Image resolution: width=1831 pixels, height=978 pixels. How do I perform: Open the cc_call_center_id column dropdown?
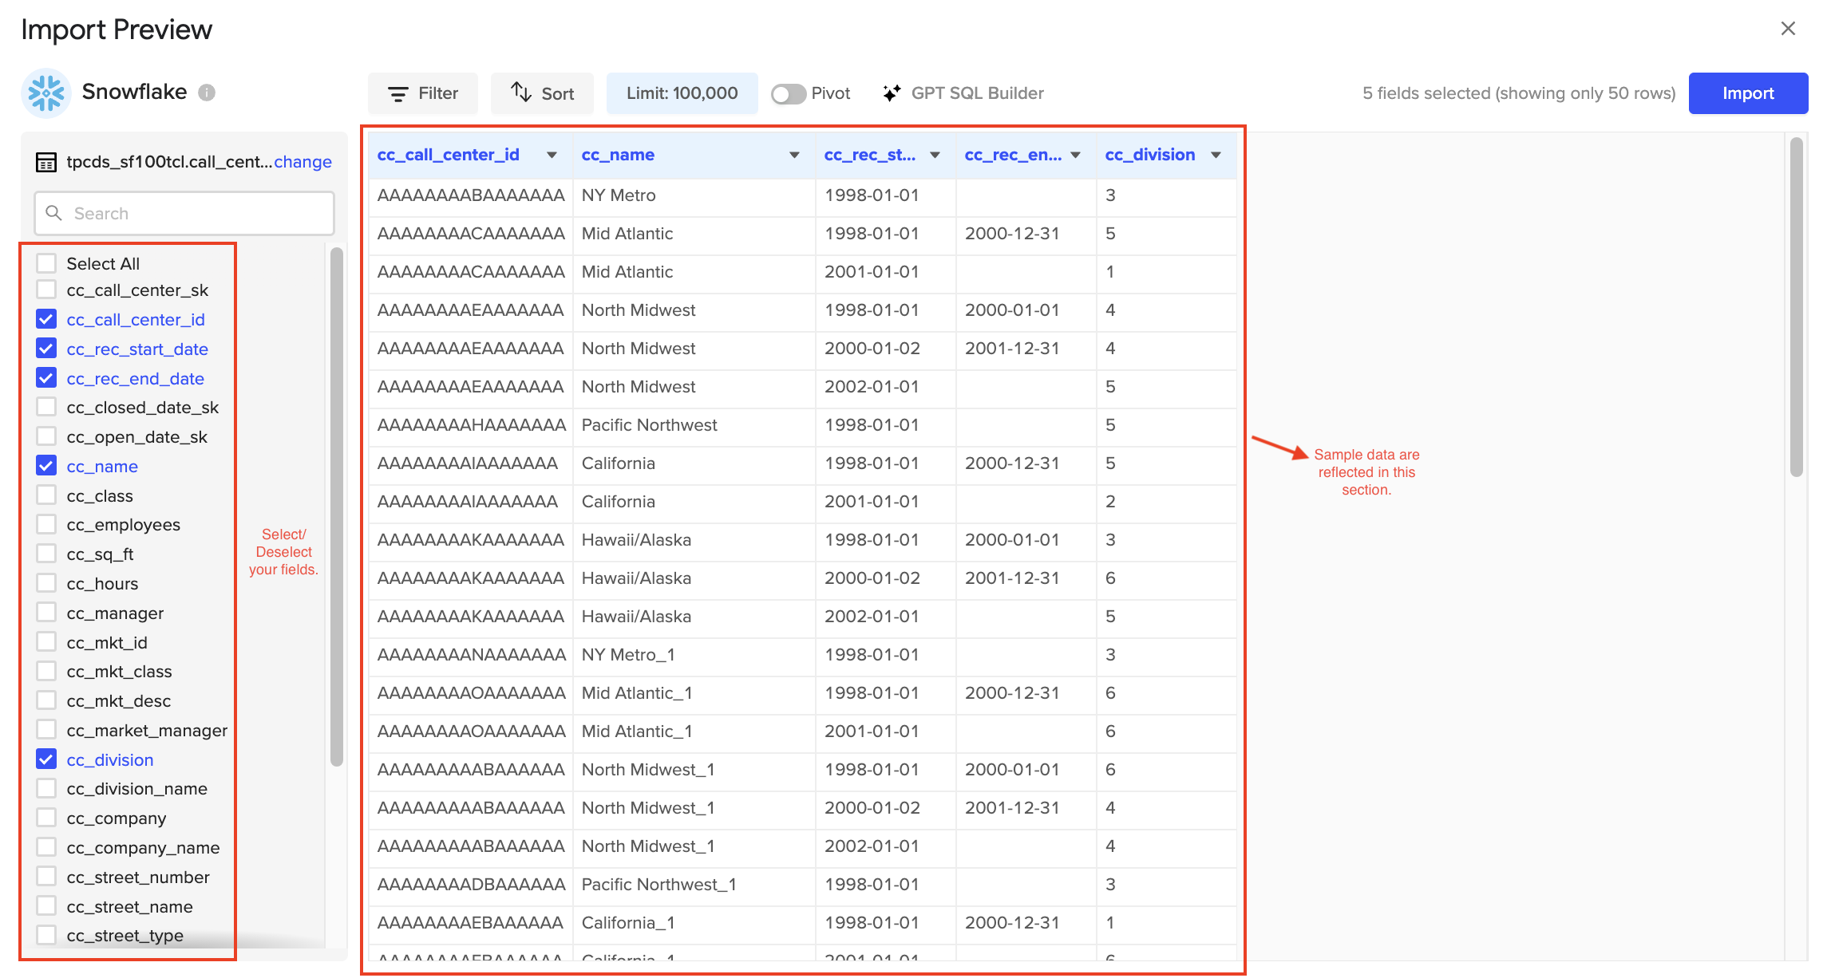[x=552, y=156]
